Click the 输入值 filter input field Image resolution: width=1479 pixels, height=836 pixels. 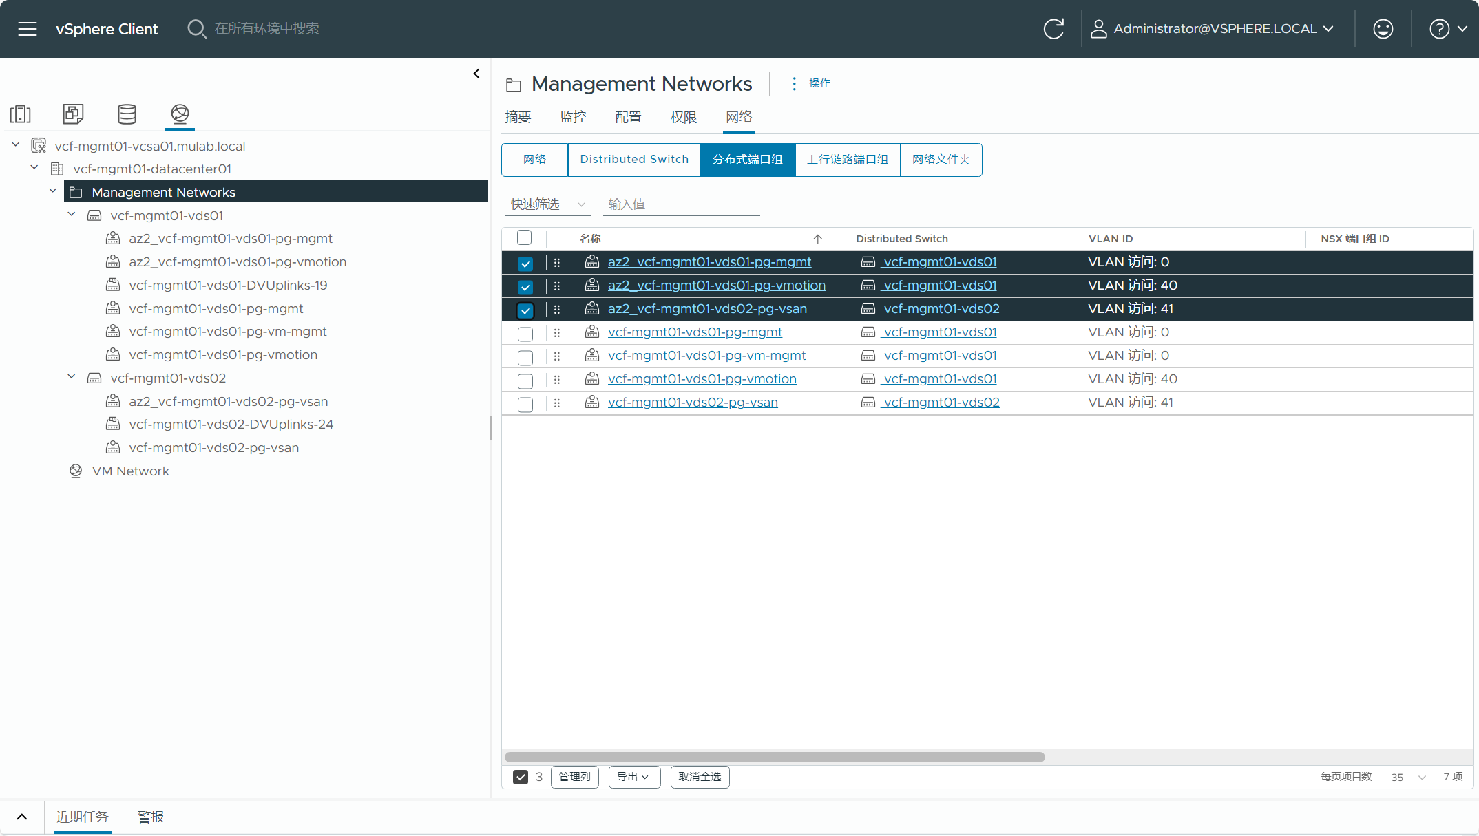680,204
